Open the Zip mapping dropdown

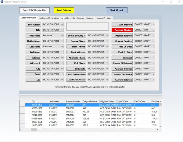53,80
